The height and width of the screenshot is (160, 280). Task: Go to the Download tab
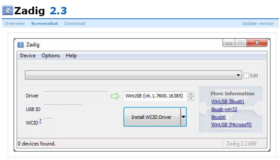(x=75, y=23)
